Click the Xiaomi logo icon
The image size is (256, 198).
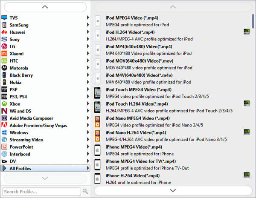[x=4, y=54]
